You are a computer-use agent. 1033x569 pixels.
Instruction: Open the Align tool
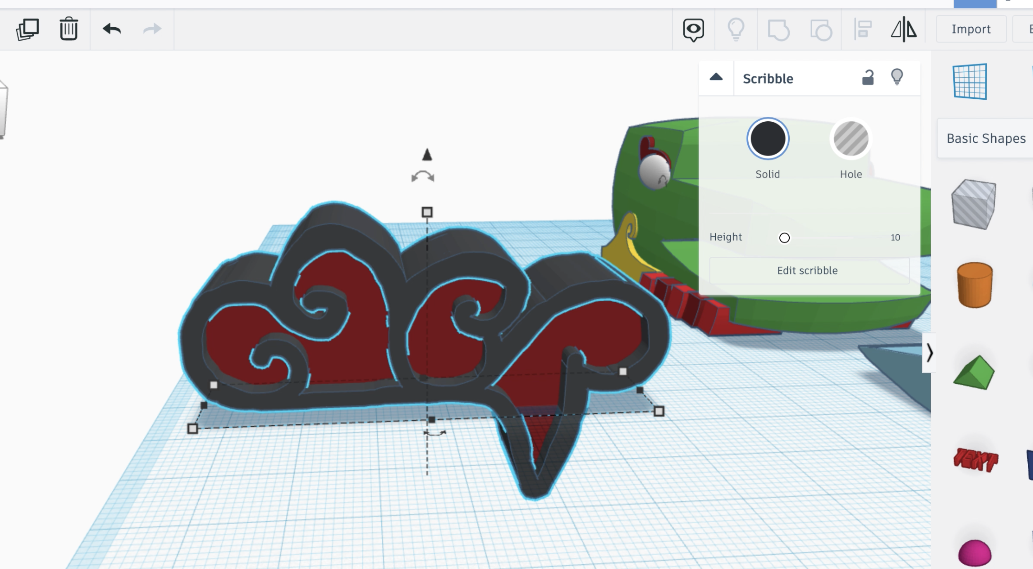pyautogui.click(x=863, y=30)
